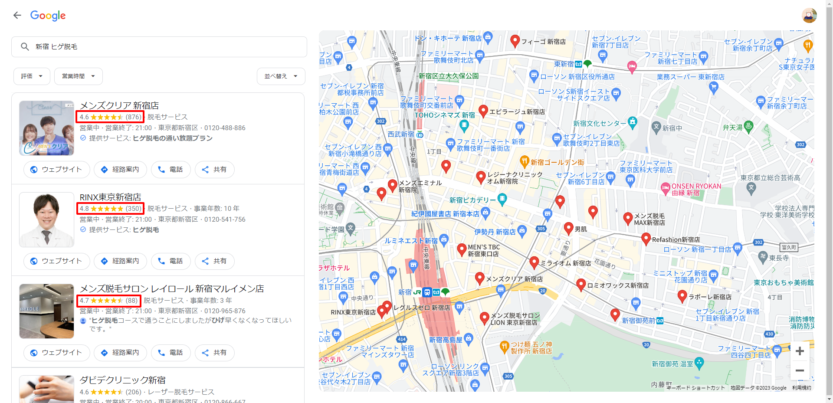Open キーボード ショートカット map link
The height and width of the screenshot is (403, 833).
(x=695, y=388)
